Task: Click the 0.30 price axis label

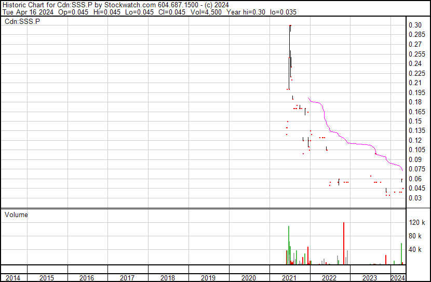Action: [x=415, y=25]
